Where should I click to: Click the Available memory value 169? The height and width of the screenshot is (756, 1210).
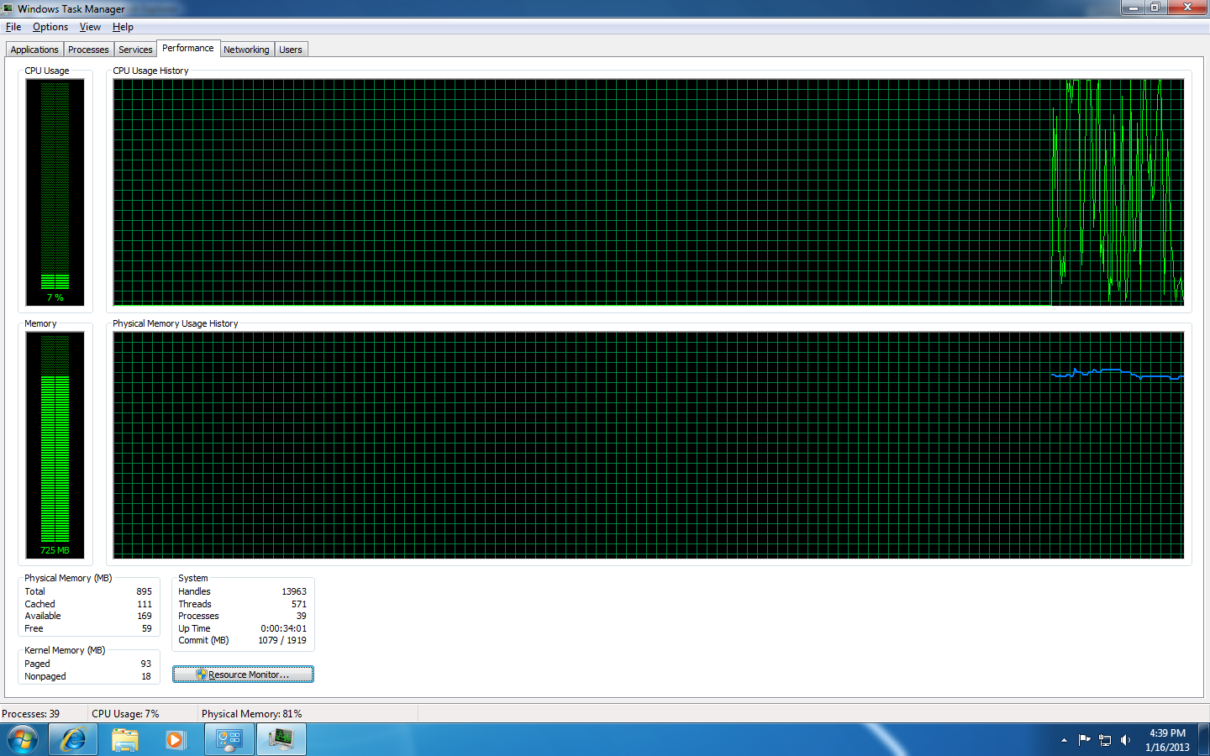(x=145, y=616)
